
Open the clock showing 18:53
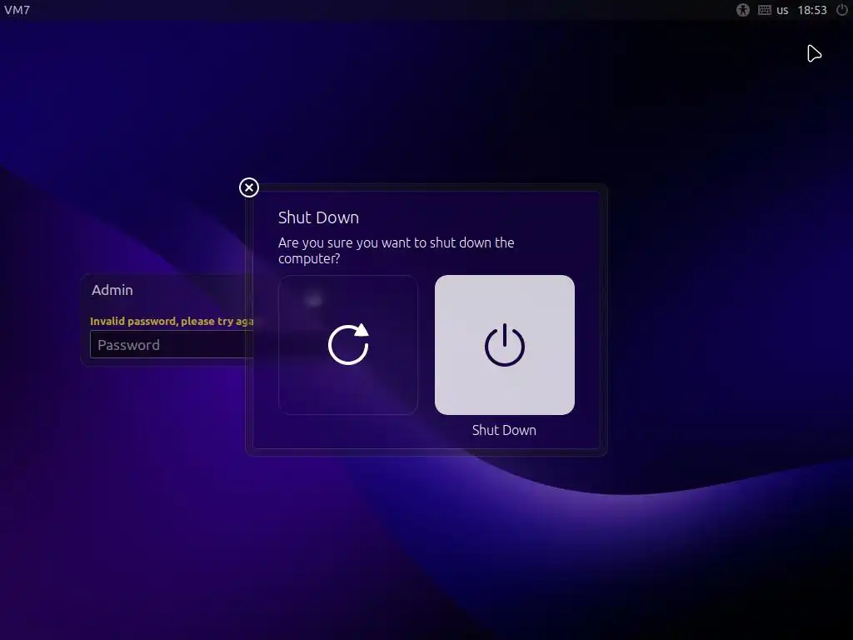(x=811, y=10)
